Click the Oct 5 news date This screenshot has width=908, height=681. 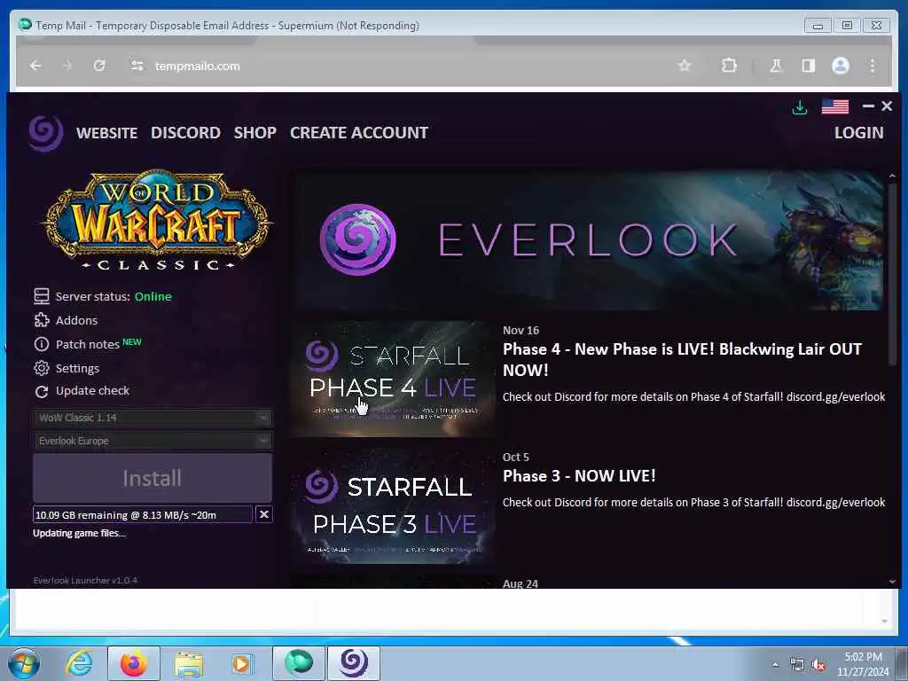[515, 458]
